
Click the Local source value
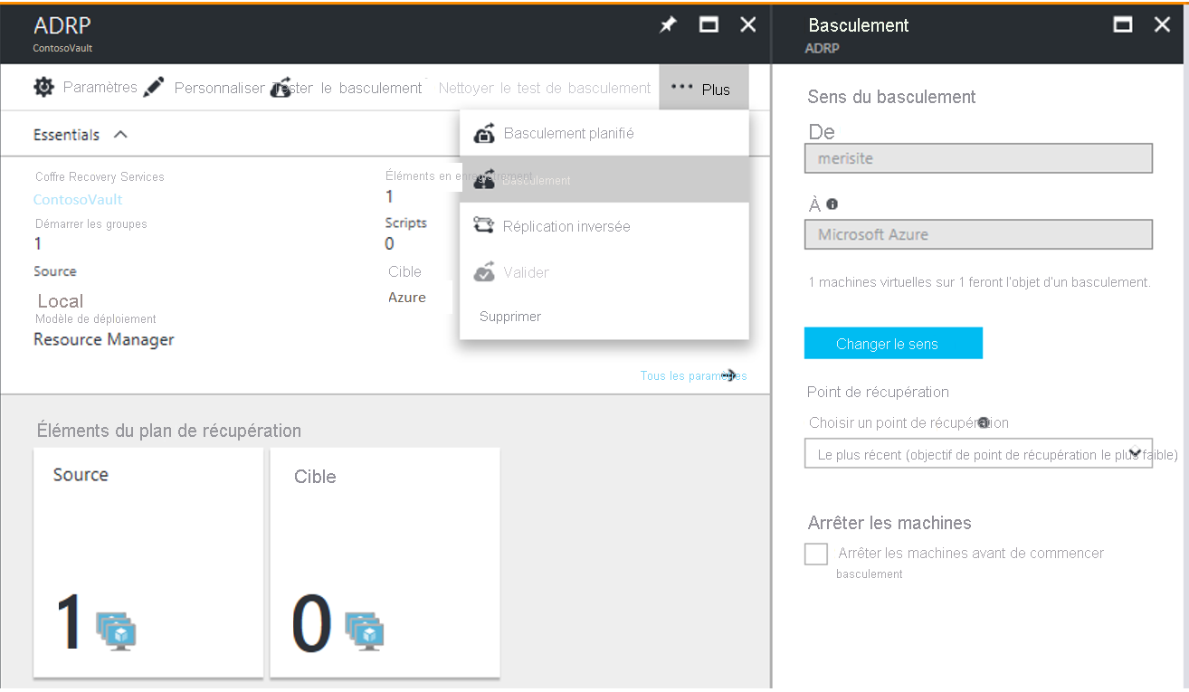click(x=61, y=301)
